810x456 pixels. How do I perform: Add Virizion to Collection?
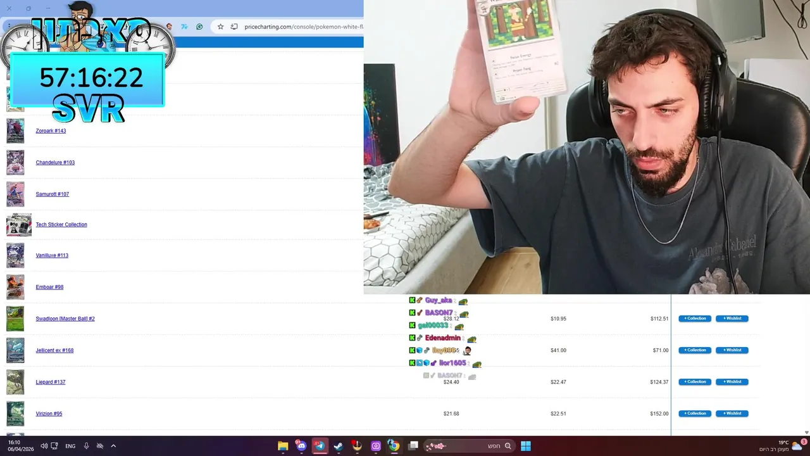[x=695, y=414]
